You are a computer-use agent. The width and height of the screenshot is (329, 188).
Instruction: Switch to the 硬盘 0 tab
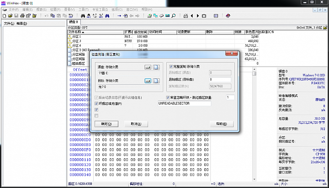point(74,21)
